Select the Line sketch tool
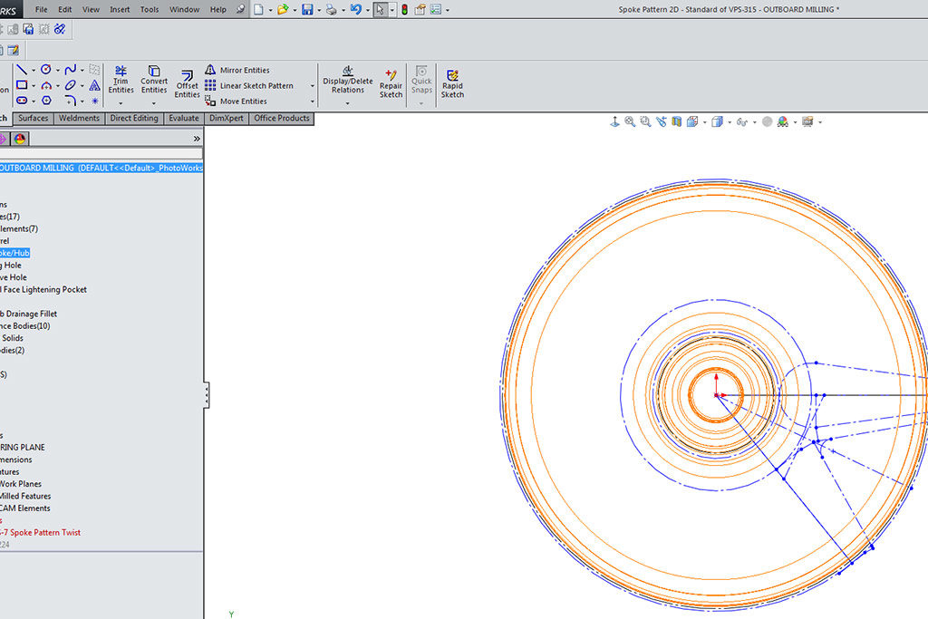Image resolution: width=928 pixels, height=619 pixels. [22, 70]
